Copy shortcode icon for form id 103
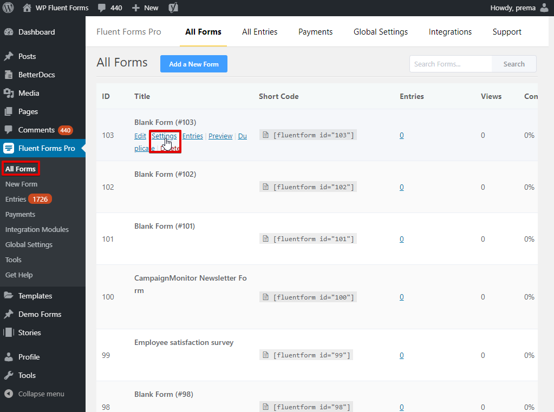 266,135
